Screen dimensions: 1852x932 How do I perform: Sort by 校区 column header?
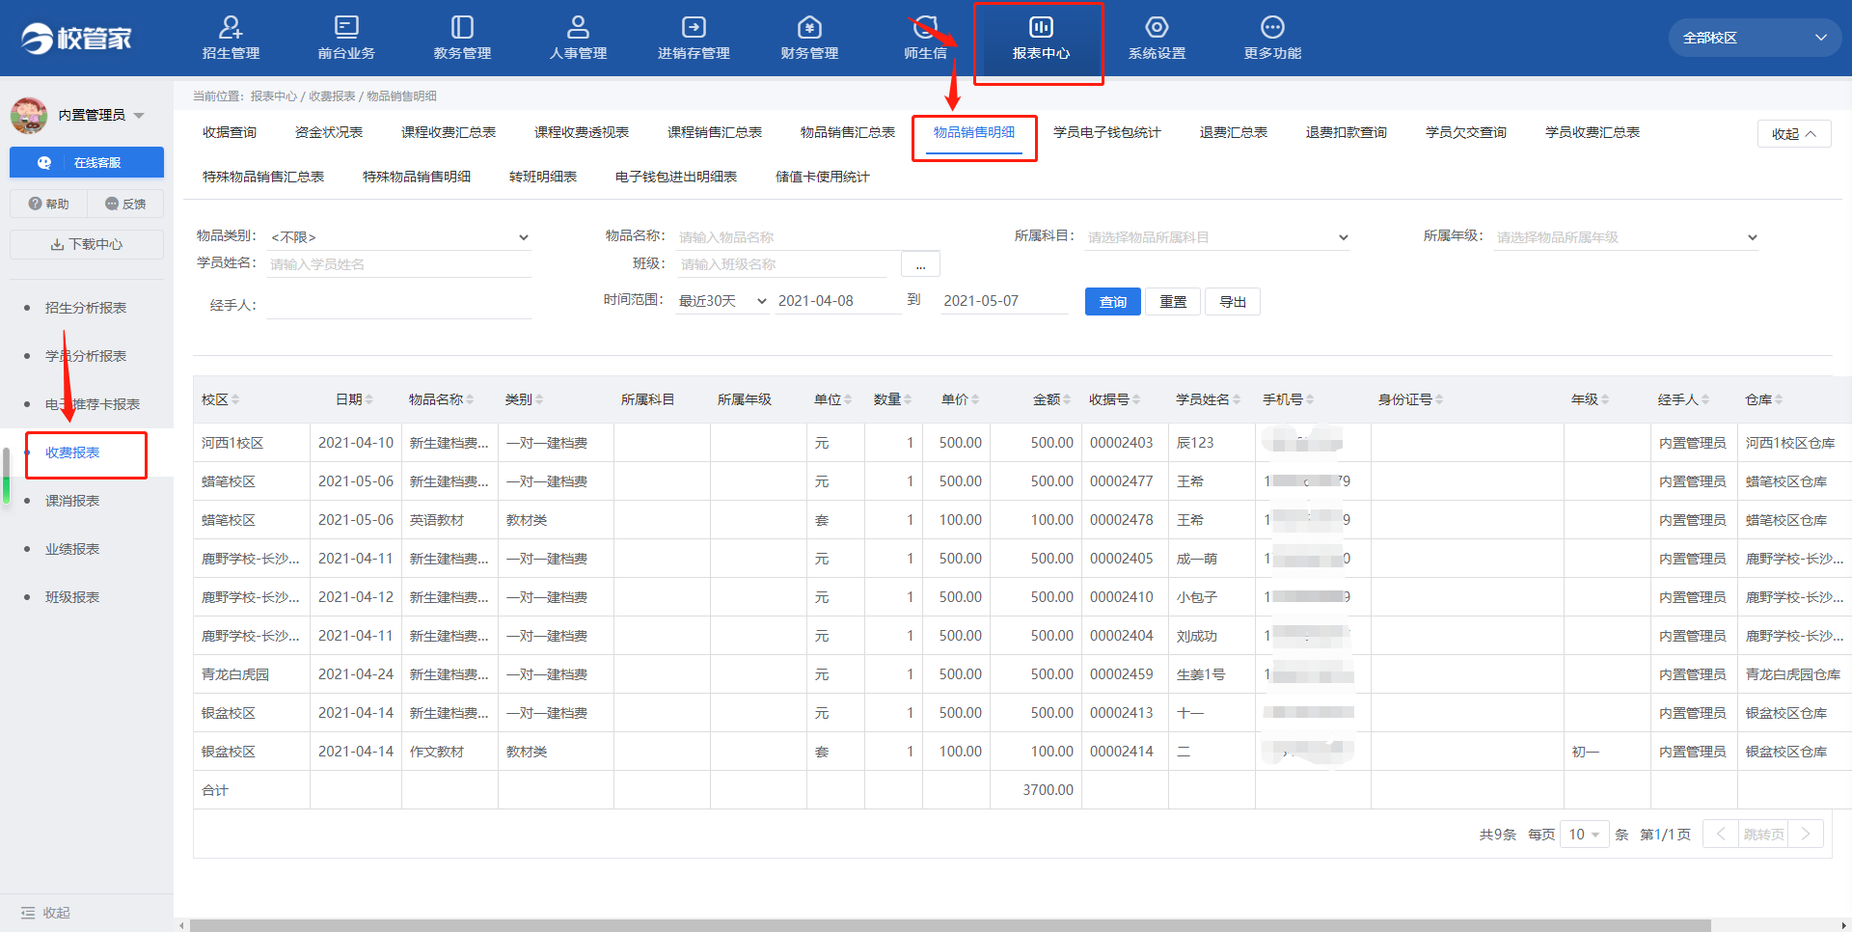point(220,399)
